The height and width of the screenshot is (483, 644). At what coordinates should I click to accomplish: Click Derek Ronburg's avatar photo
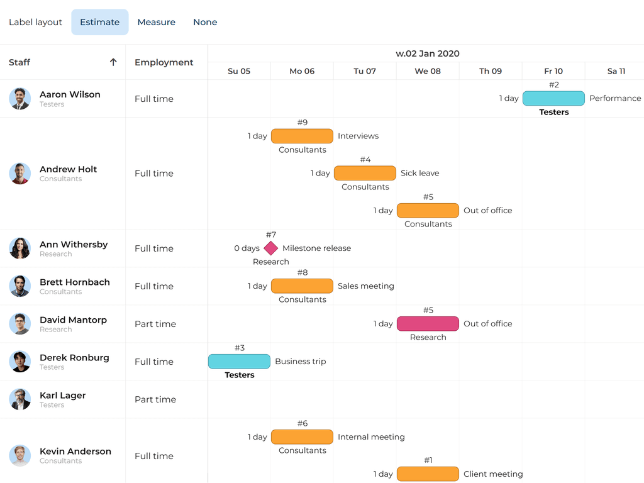(20, 362)
